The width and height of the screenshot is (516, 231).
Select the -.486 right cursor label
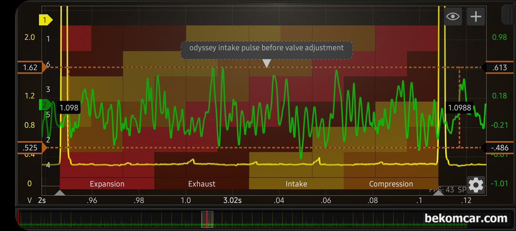[x=498, y=148]
